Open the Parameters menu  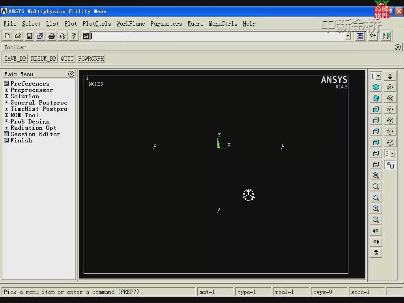166,24
